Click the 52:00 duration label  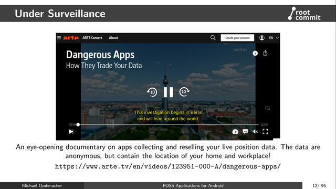264,124
